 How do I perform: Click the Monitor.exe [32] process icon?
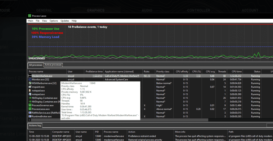pos(30,80)
